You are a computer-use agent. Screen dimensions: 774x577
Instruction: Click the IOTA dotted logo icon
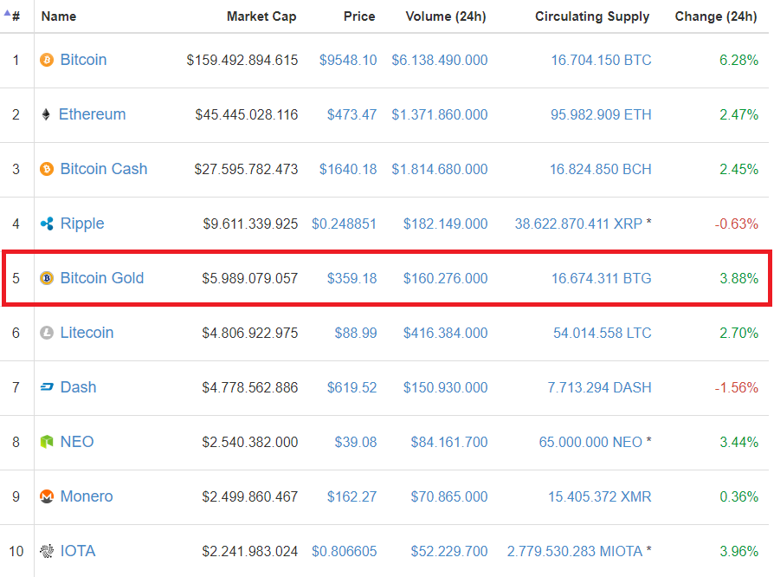coord(47,551)
